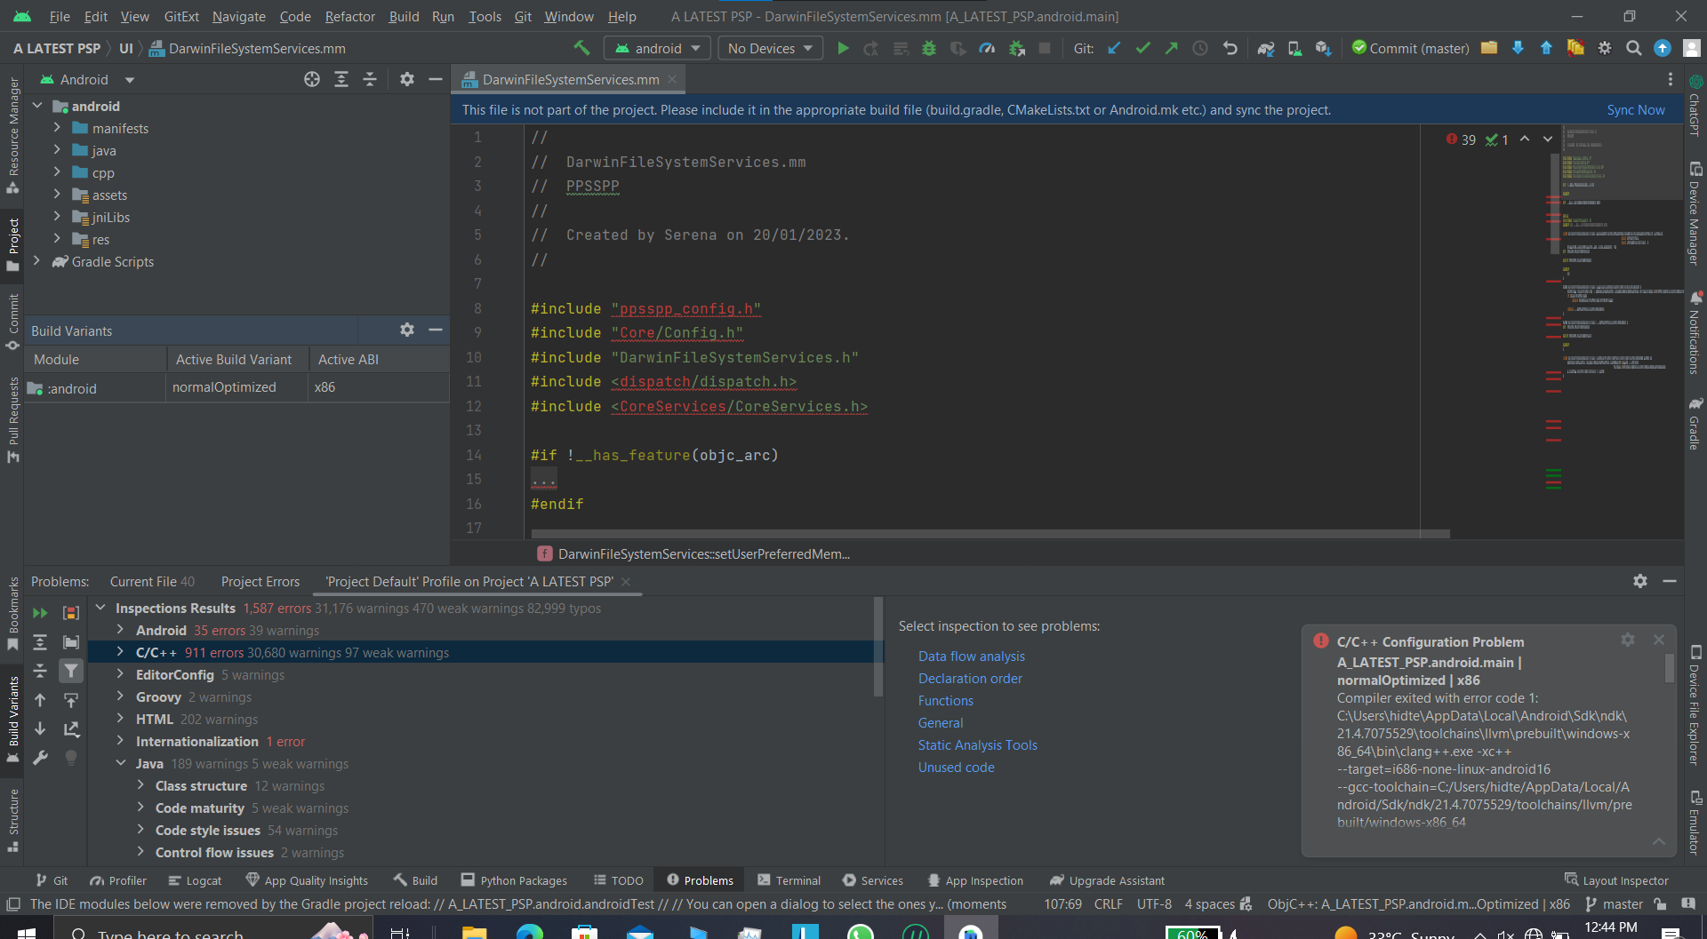Commit changes via the green checkmark Git icon
1707x939 pixels.
[x=1143, y=48]
